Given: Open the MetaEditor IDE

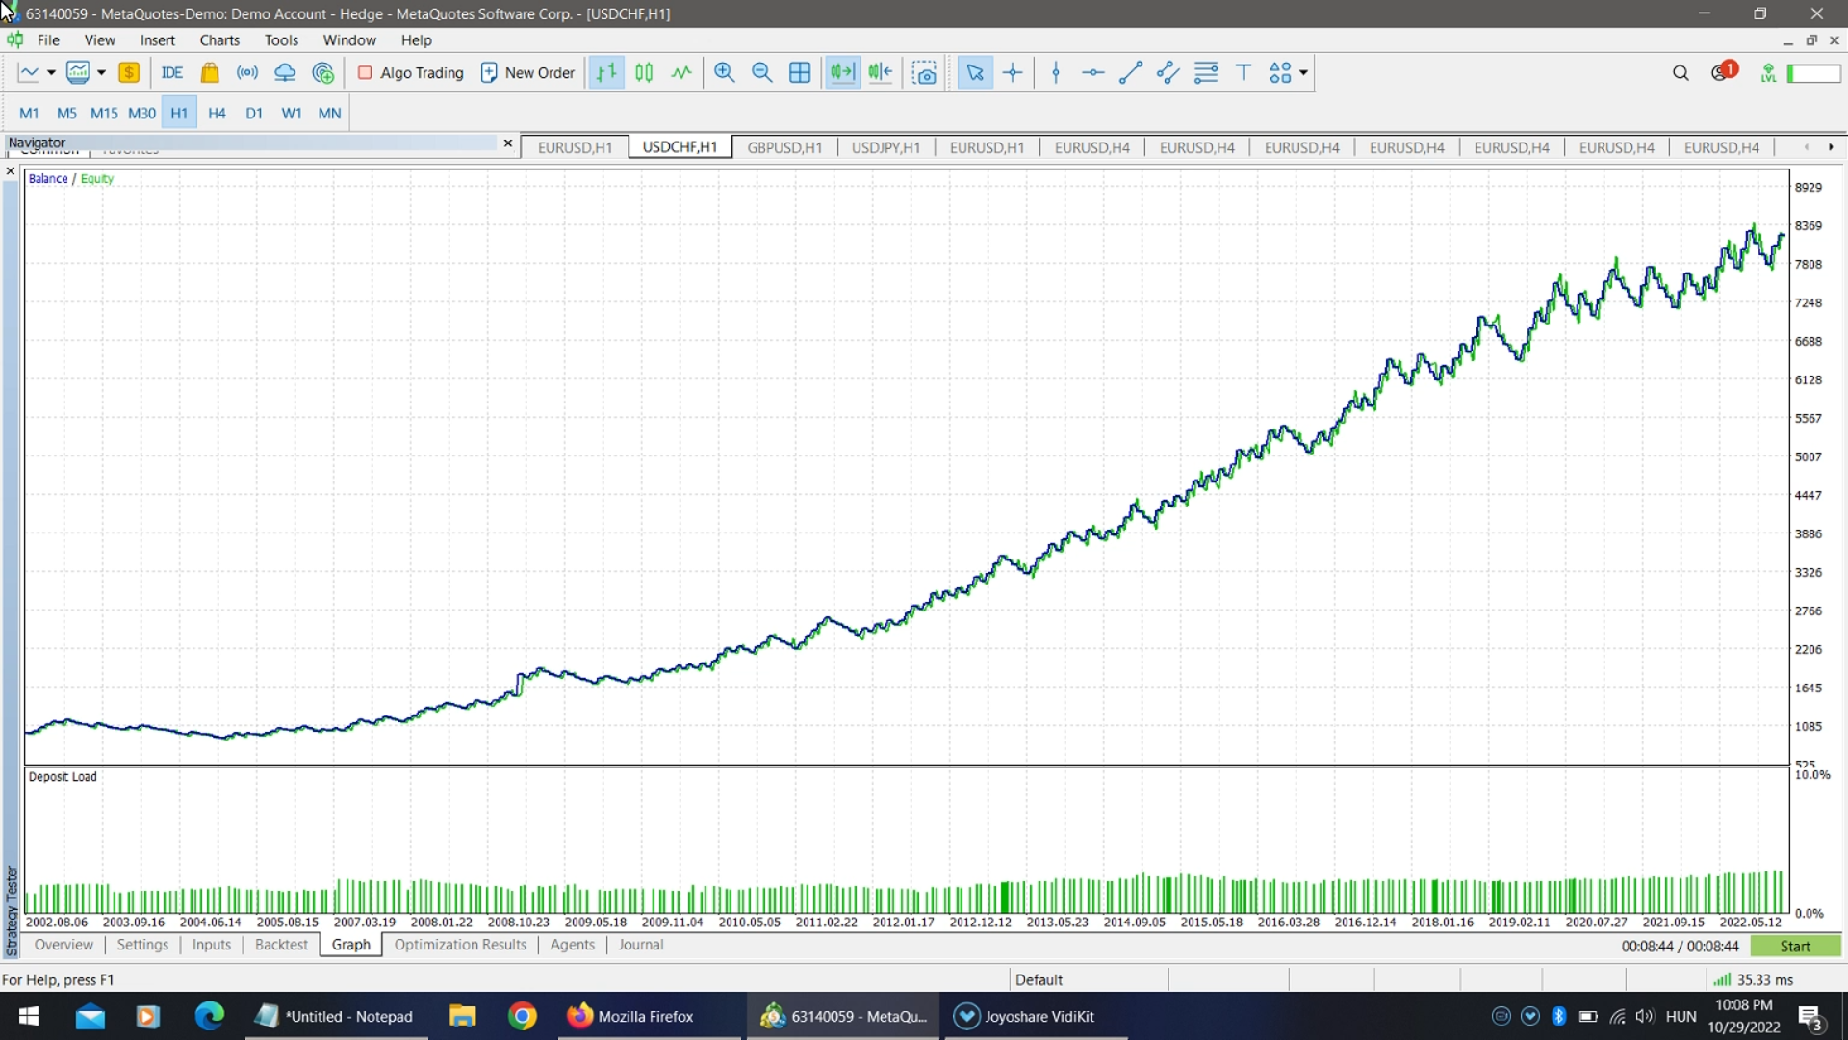Looking at the screenshot, I should pos(171,72).
